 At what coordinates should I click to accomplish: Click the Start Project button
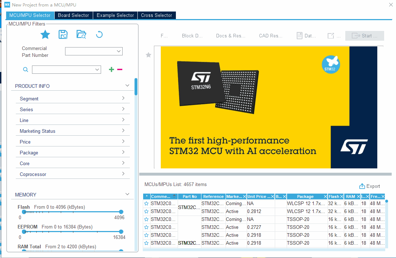click(365, 36)
